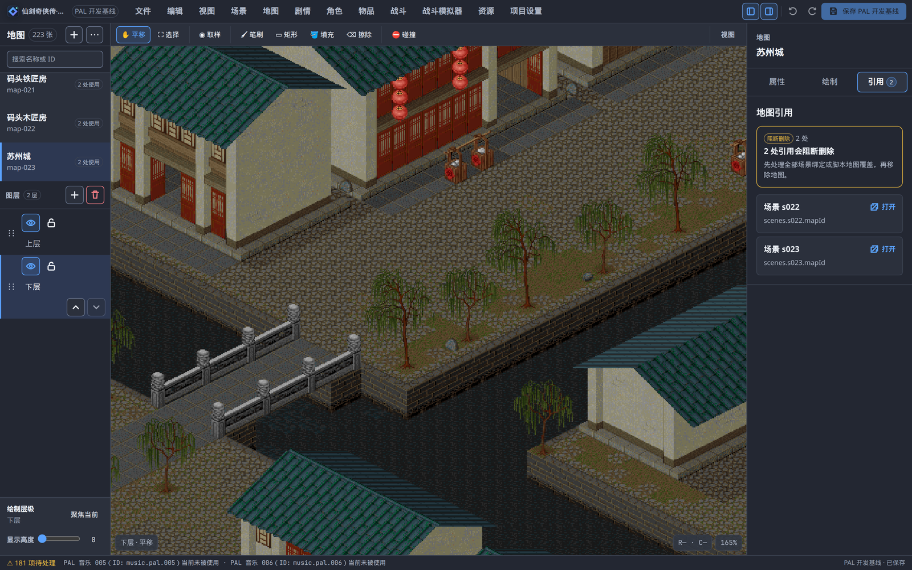Open the 项目设置 menu
This screenshot has width=912, height=570.
526,11
